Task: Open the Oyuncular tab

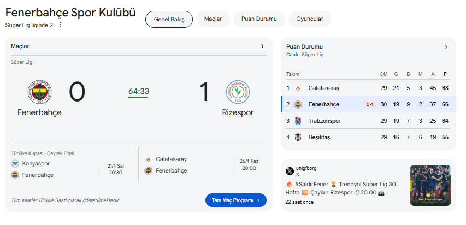Action: tap(310, 19)
